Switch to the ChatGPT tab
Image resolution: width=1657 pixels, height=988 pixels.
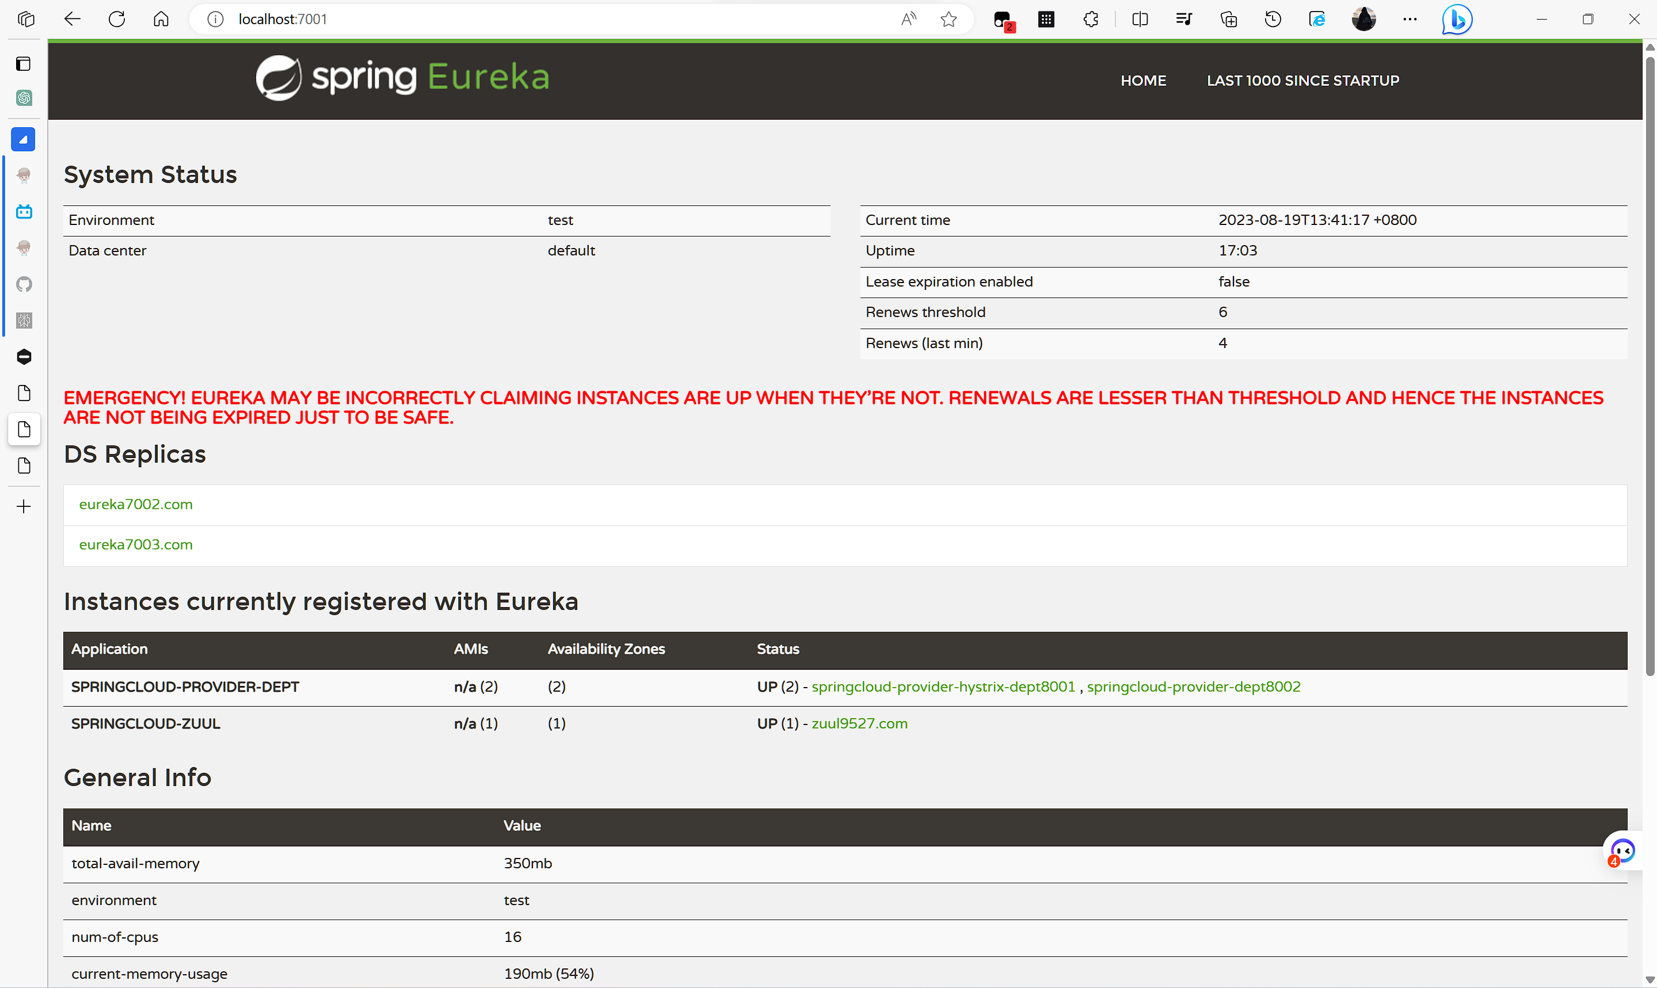coord(24,98)
